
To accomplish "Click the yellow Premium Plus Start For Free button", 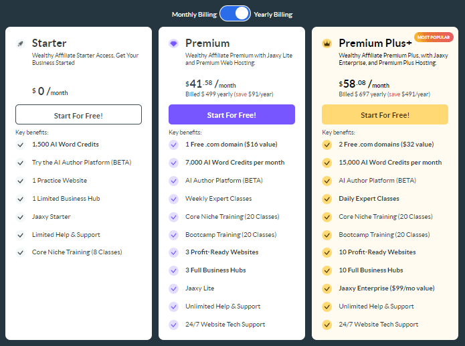I will click(385, 114).
